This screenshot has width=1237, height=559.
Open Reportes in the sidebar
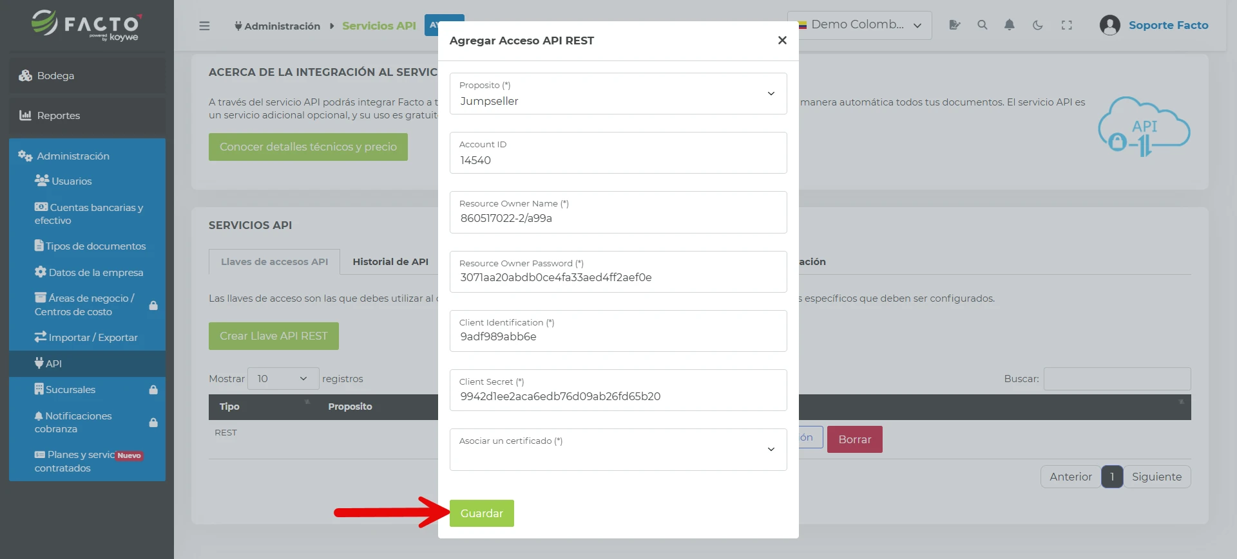point(87,116)
